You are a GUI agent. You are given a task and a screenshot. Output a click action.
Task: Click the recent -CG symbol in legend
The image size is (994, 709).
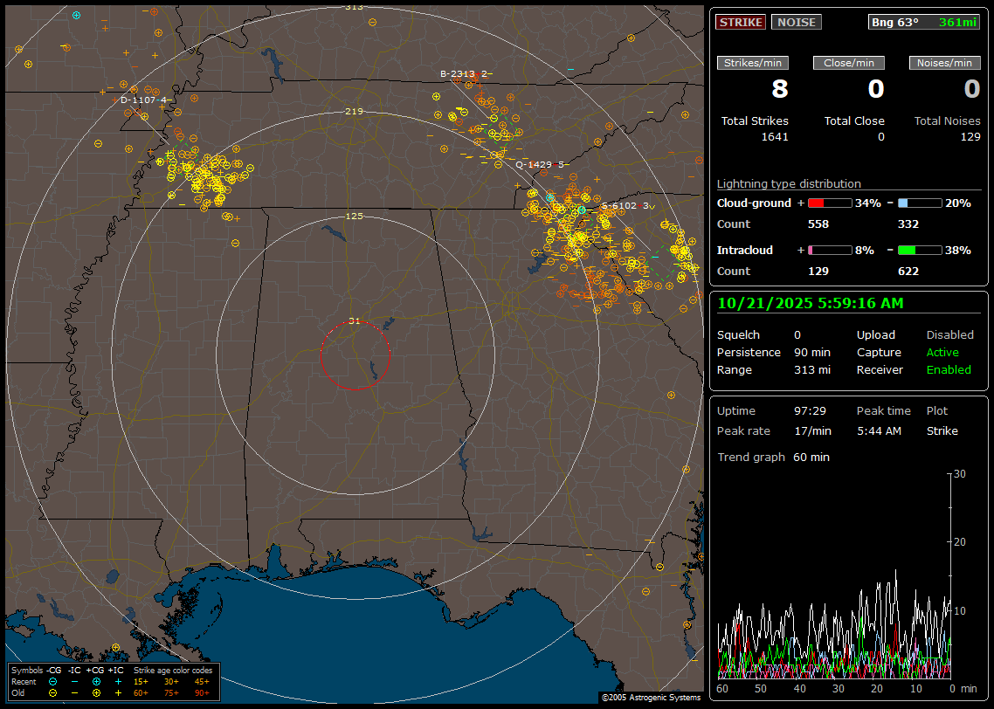point(52,681)
